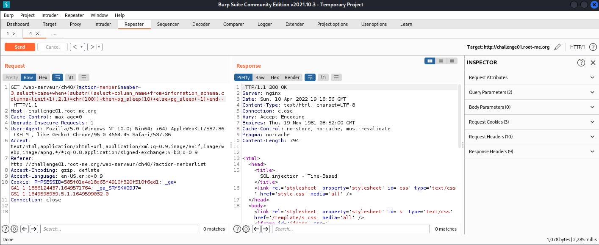Expand Request Headers (10) section

pyautogui.click(x=532, y=137)
